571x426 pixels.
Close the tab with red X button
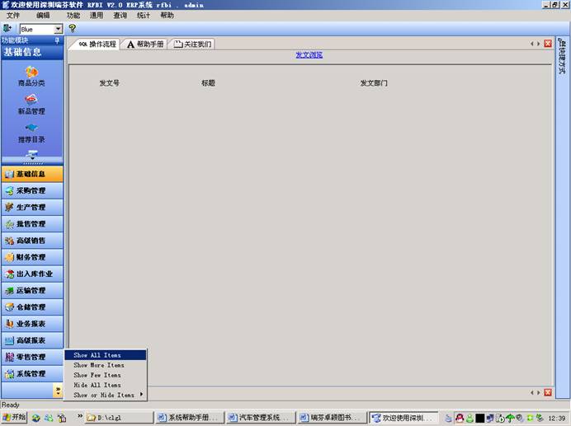pyautogui.click(x=548, y=44)
